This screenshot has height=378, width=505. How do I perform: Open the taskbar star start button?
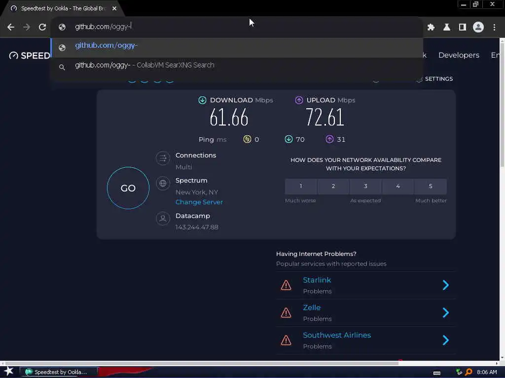(x=9, y=372)
